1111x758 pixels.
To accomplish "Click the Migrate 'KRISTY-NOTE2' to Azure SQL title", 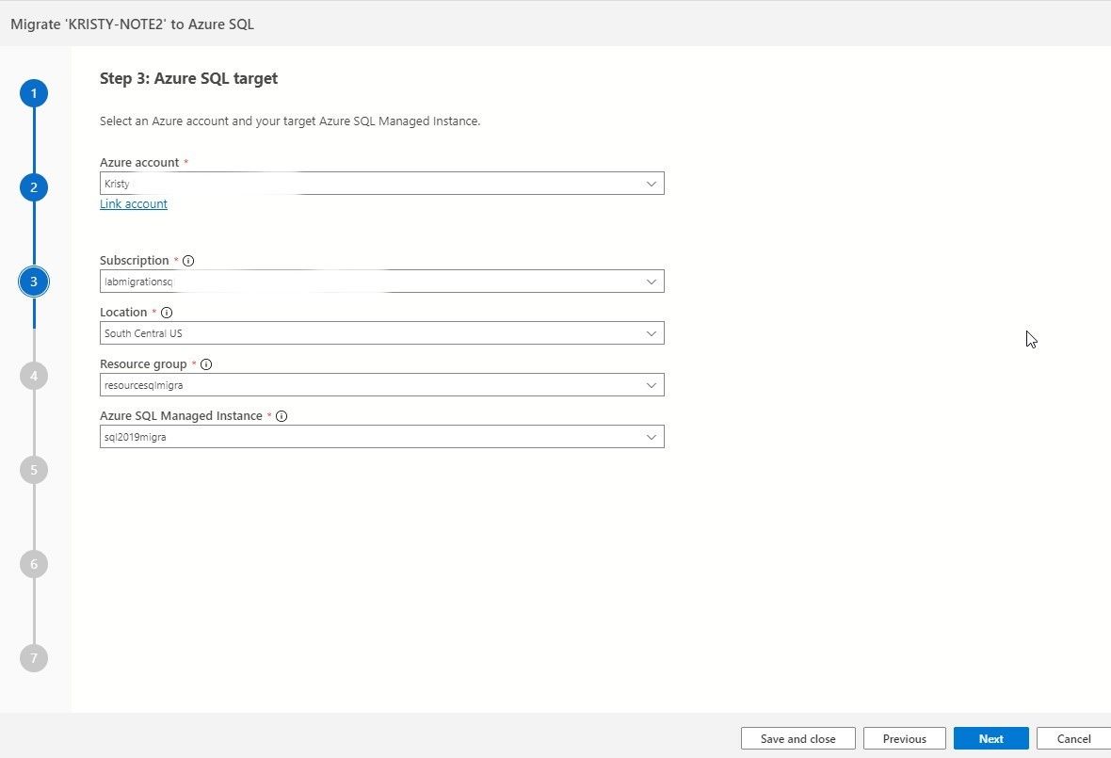I will [x=133, y=24].
